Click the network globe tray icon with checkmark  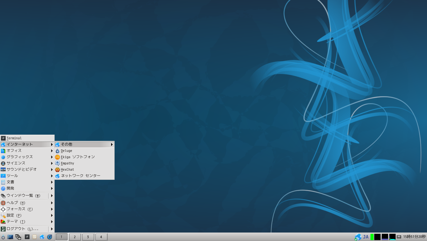[x=358, y=237]
